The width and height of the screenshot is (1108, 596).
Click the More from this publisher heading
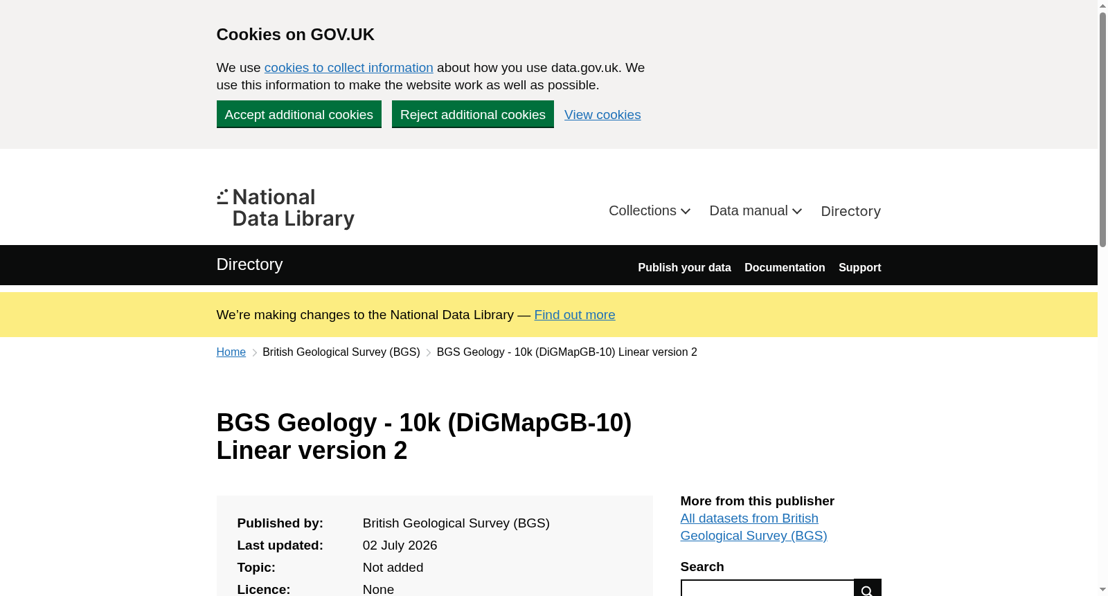[757, 501]
